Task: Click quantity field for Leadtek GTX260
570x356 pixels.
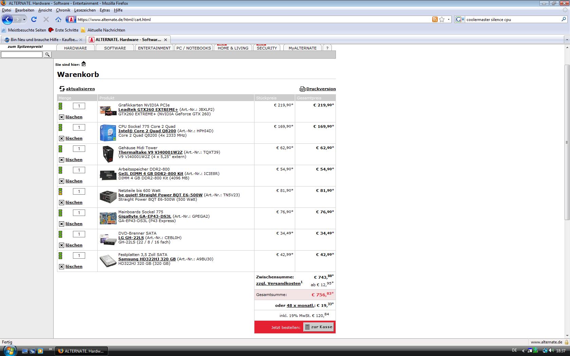Action: click(79, 106)
